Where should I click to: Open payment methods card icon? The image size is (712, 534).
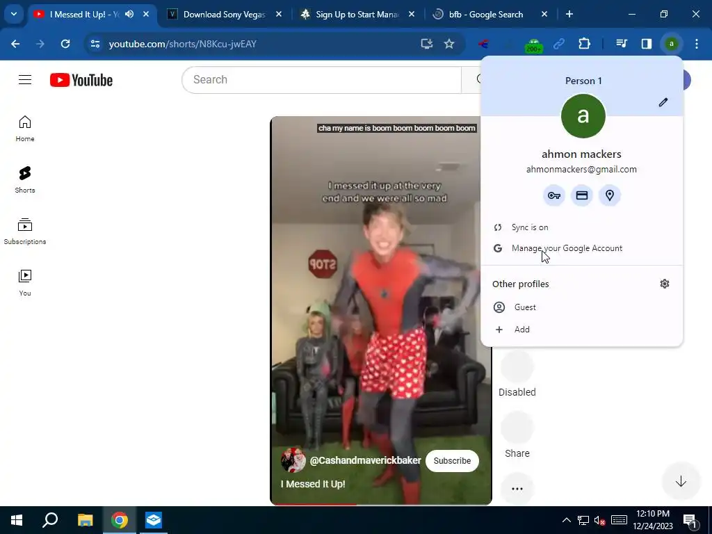[582, 195]
